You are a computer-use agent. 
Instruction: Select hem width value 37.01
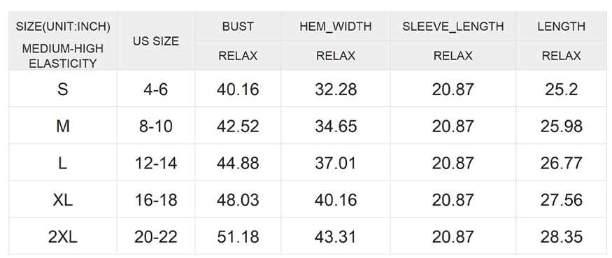(336, 163)
